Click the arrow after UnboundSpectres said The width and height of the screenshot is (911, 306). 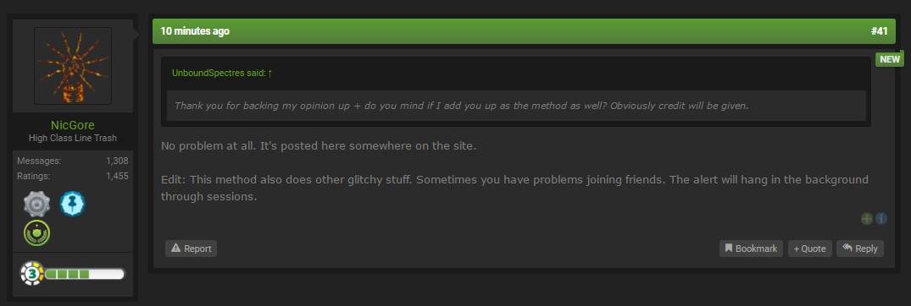pos(270,73)
